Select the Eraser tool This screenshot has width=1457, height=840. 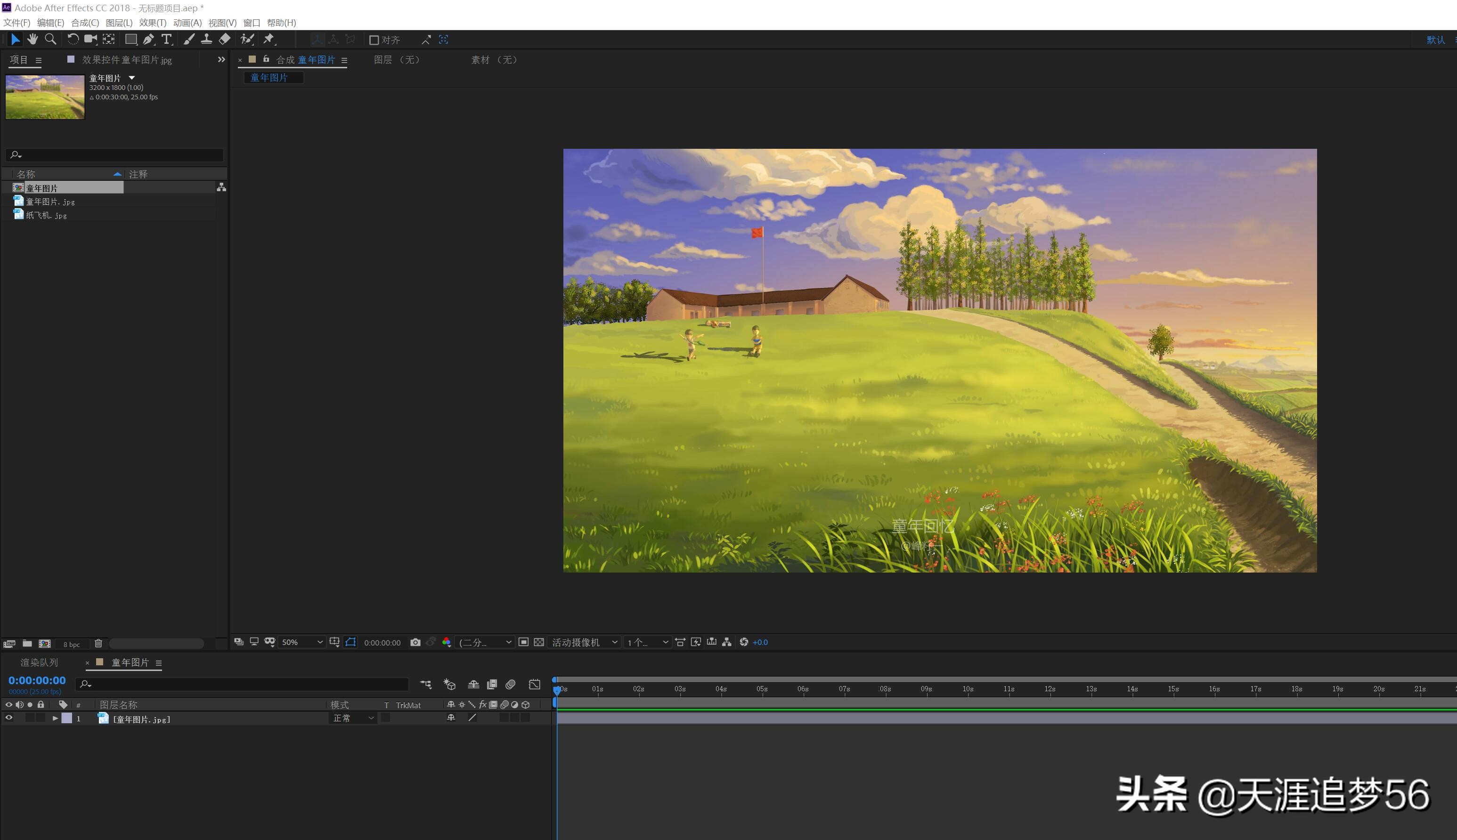(225, 39)
